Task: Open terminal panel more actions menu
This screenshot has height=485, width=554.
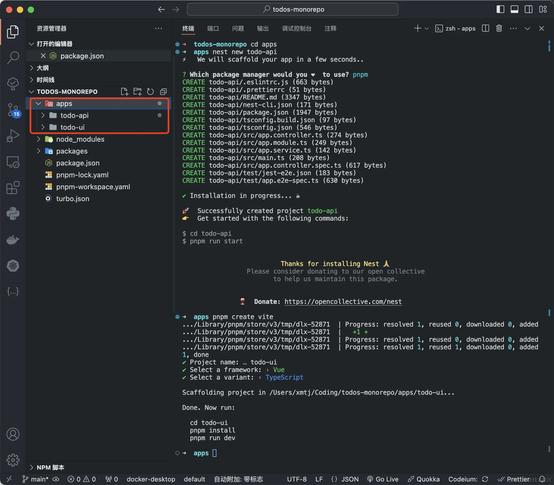Action: (513, 28)
